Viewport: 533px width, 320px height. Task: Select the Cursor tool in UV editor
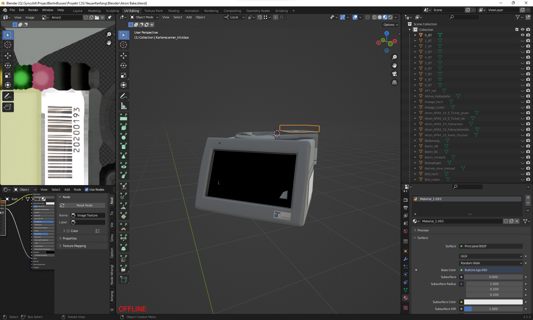click(x=8, y=45)
